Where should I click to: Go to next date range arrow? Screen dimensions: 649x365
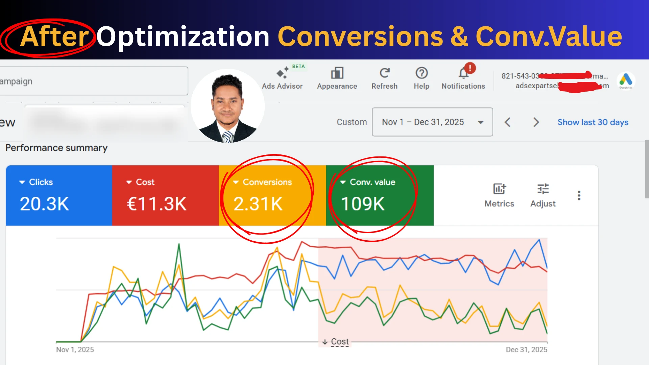536,122
